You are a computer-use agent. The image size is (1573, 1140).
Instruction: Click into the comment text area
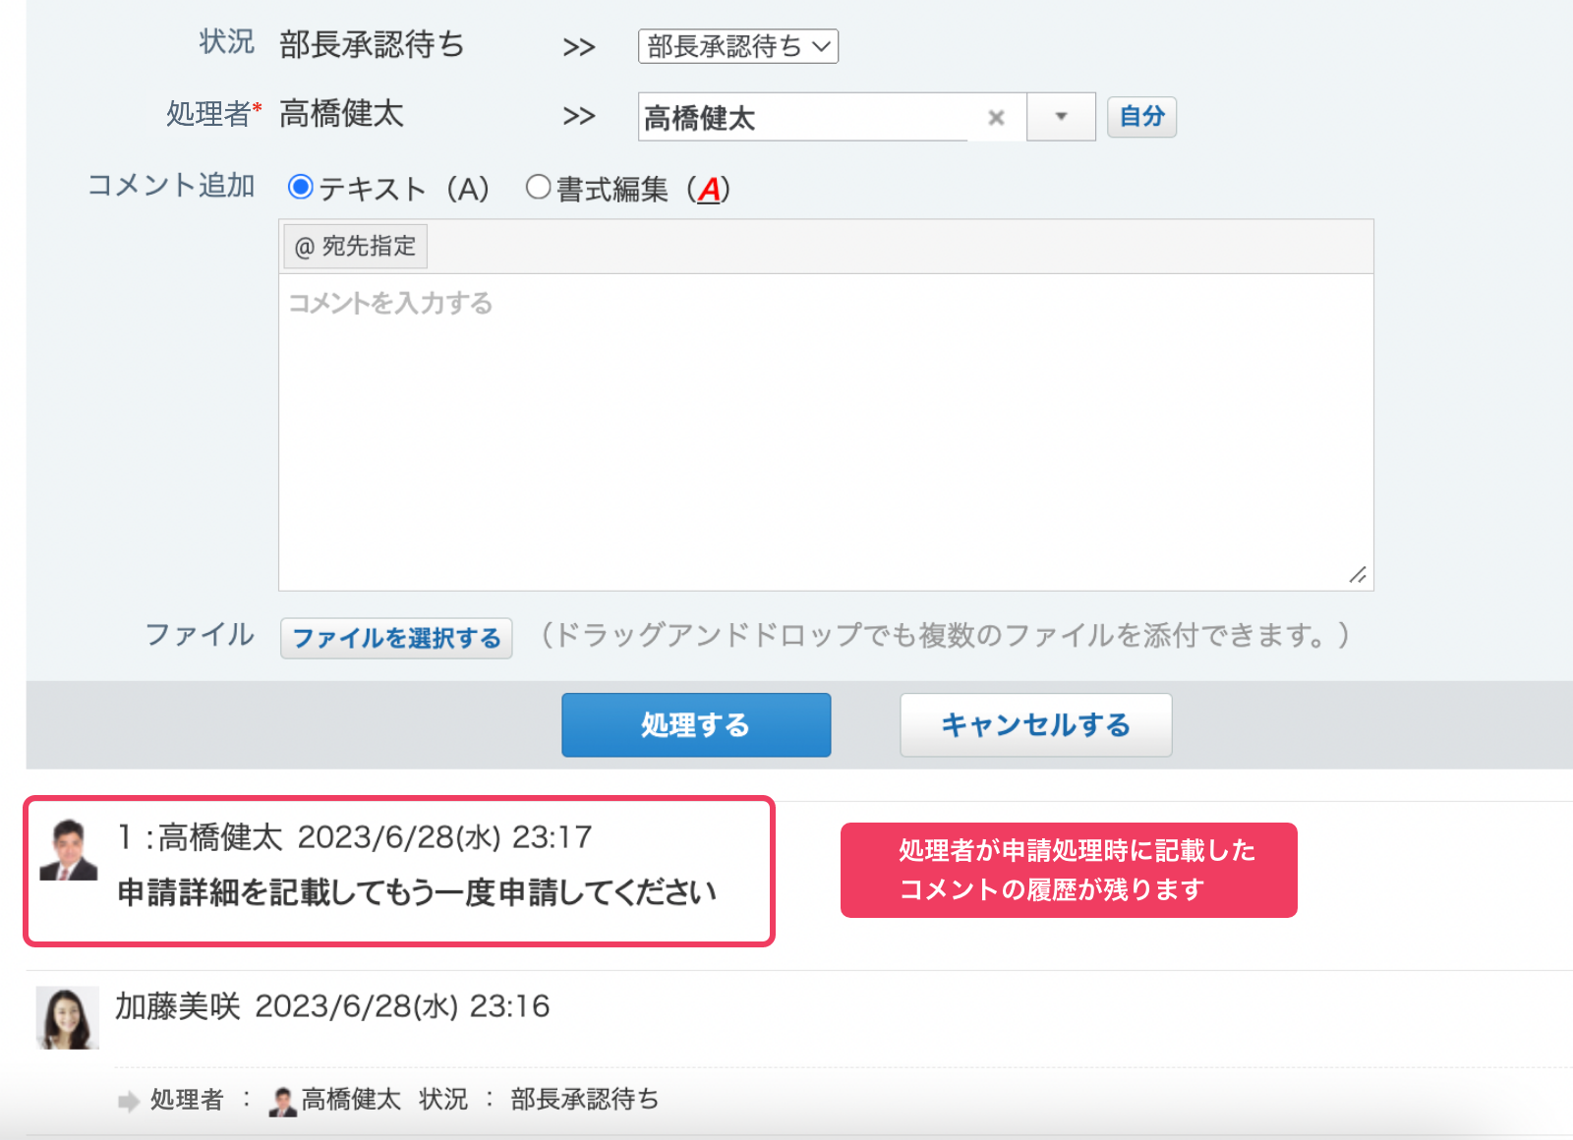(x=826, y=432)
